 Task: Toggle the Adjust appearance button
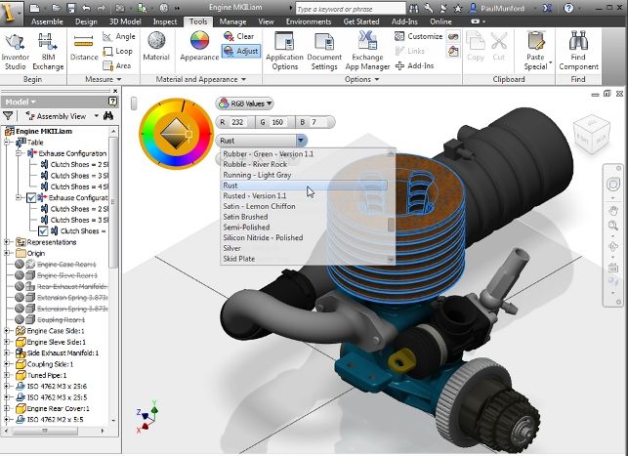click(239, 51)
